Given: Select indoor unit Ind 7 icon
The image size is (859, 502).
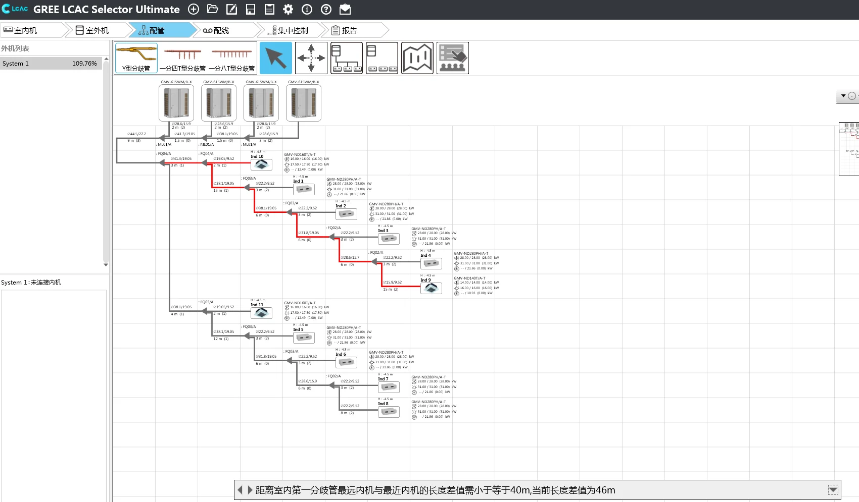Looking at the screenshot, I should pyautogui.click(x=389, y=387).
